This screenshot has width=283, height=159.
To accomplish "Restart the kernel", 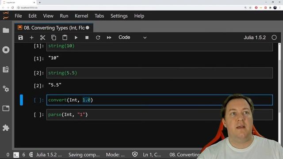I will click(98, 38).
